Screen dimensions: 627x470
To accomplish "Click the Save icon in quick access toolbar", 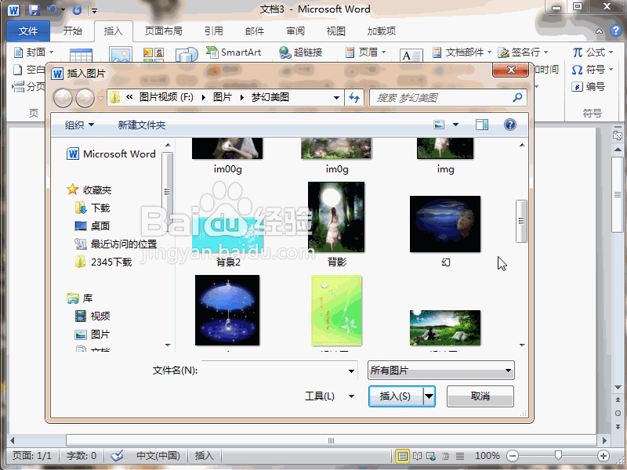I will coord(34,9).
